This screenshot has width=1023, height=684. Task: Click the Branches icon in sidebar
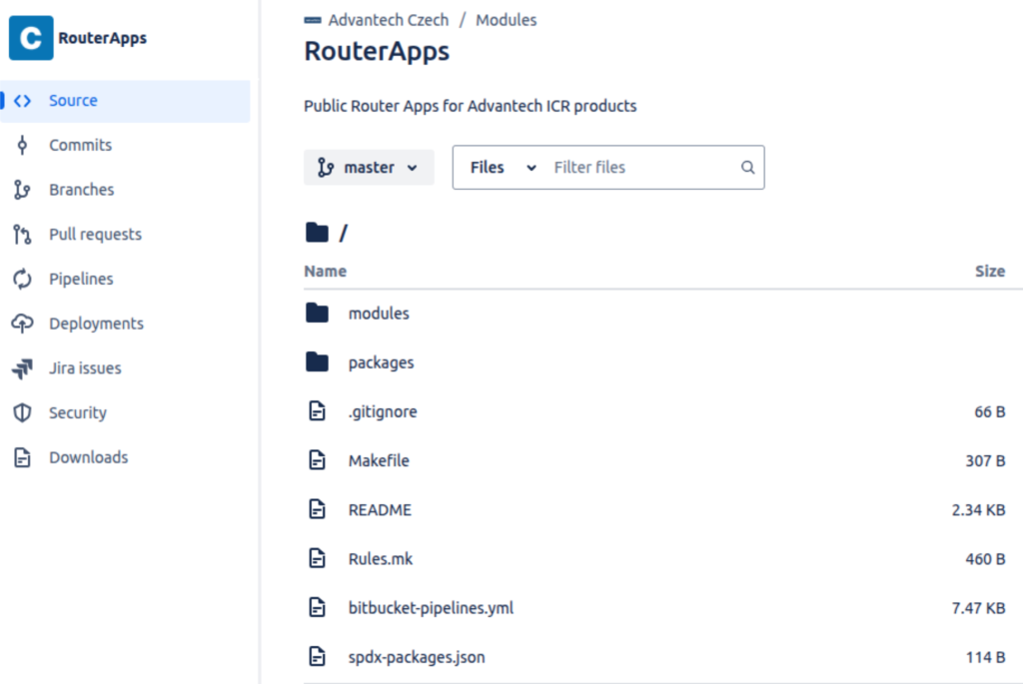point(22,190)
